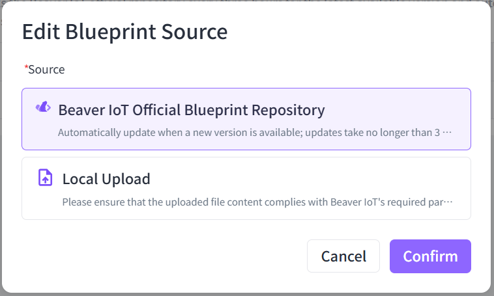The image size is (494, 296).
Task: Click the truncated ellipsis of the upload description
Action: [x=448, y=202]
